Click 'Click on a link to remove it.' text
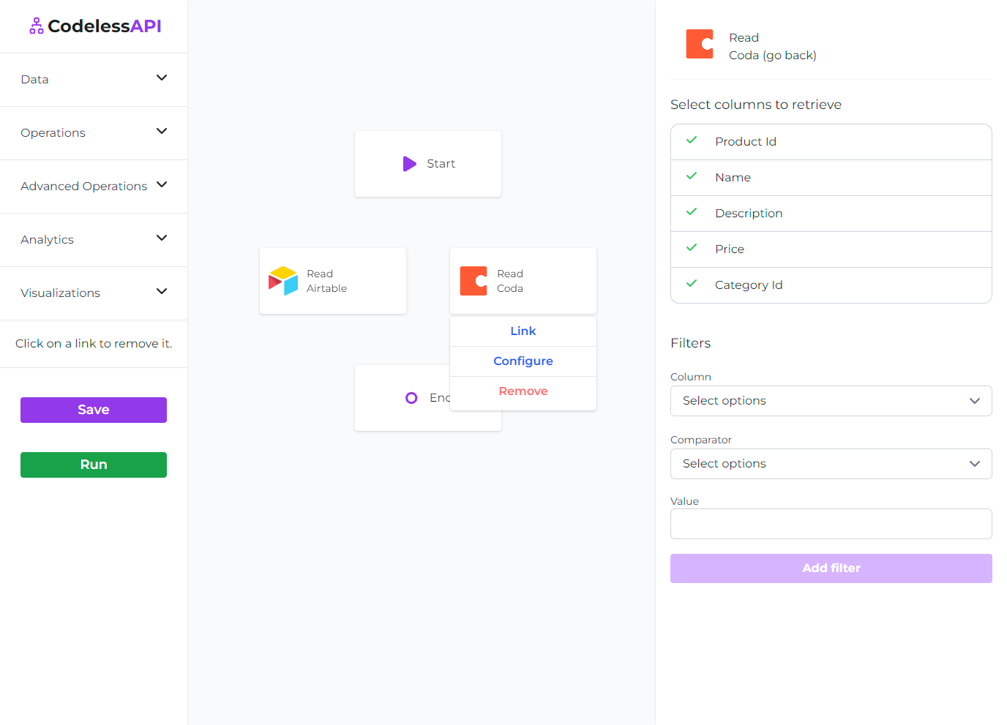1007x725 pixels. pos(94,344)
